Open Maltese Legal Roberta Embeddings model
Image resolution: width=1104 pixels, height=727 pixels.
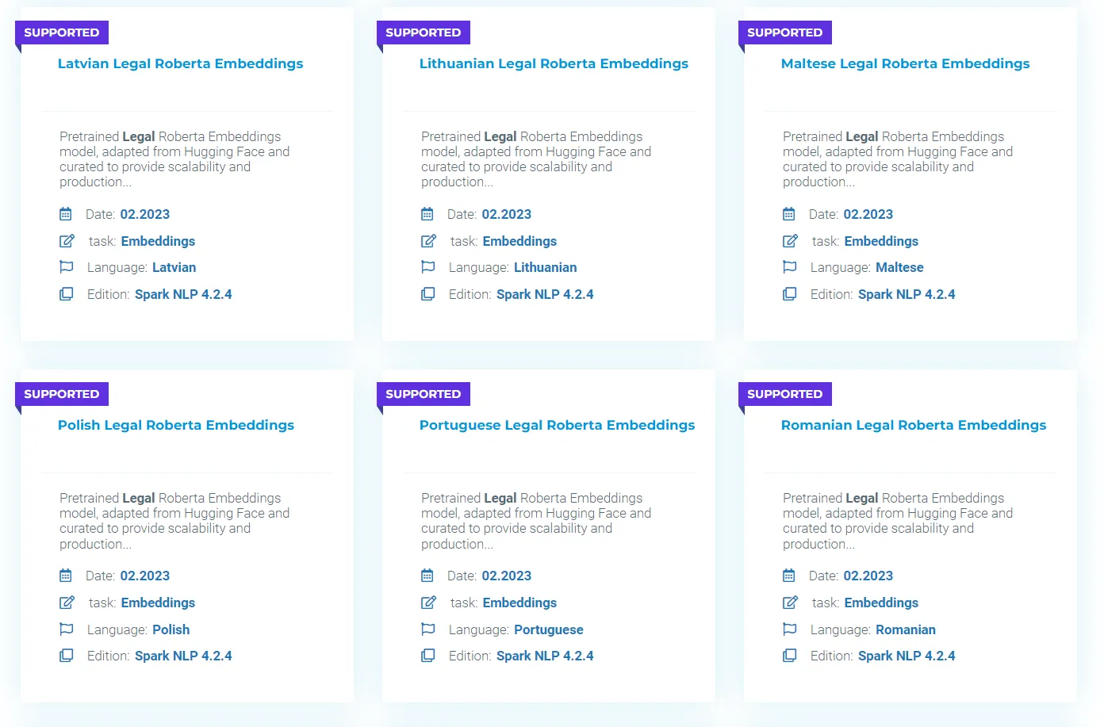click(905, 63)
